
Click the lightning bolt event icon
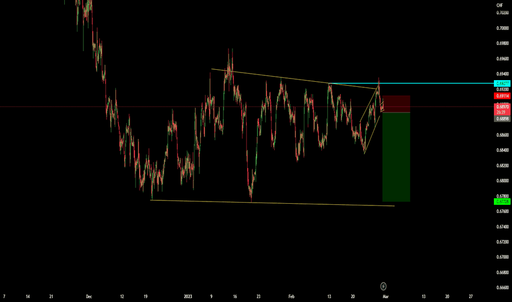[383, 286]
